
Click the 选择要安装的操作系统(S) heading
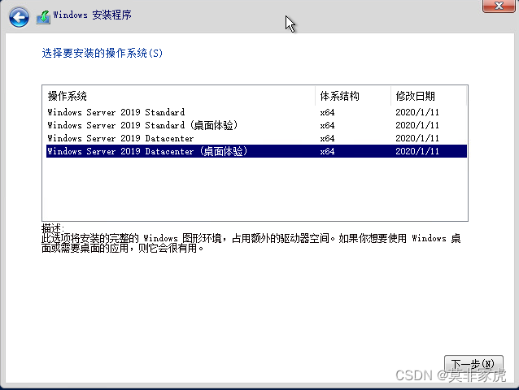point(102,53)
